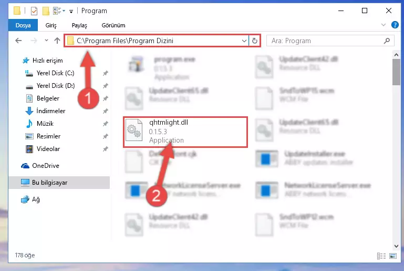Open Yerel Disk (D:) in sidebar
Viewport: 404px width, 271px height.
(56, 86)
